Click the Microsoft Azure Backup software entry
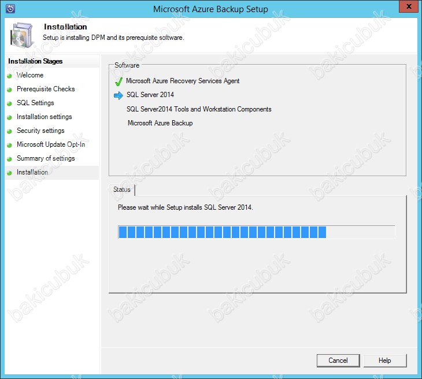Viewport: 422px width, 379px height. [x=160, y=123]
